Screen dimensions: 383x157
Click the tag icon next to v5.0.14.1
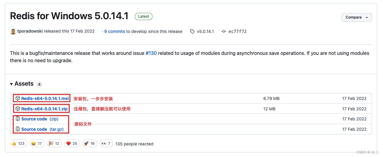(192, 31)
